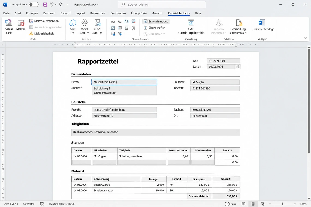Switch to print layout view
This screenshot has height=207, width=311.
(253, 204)
